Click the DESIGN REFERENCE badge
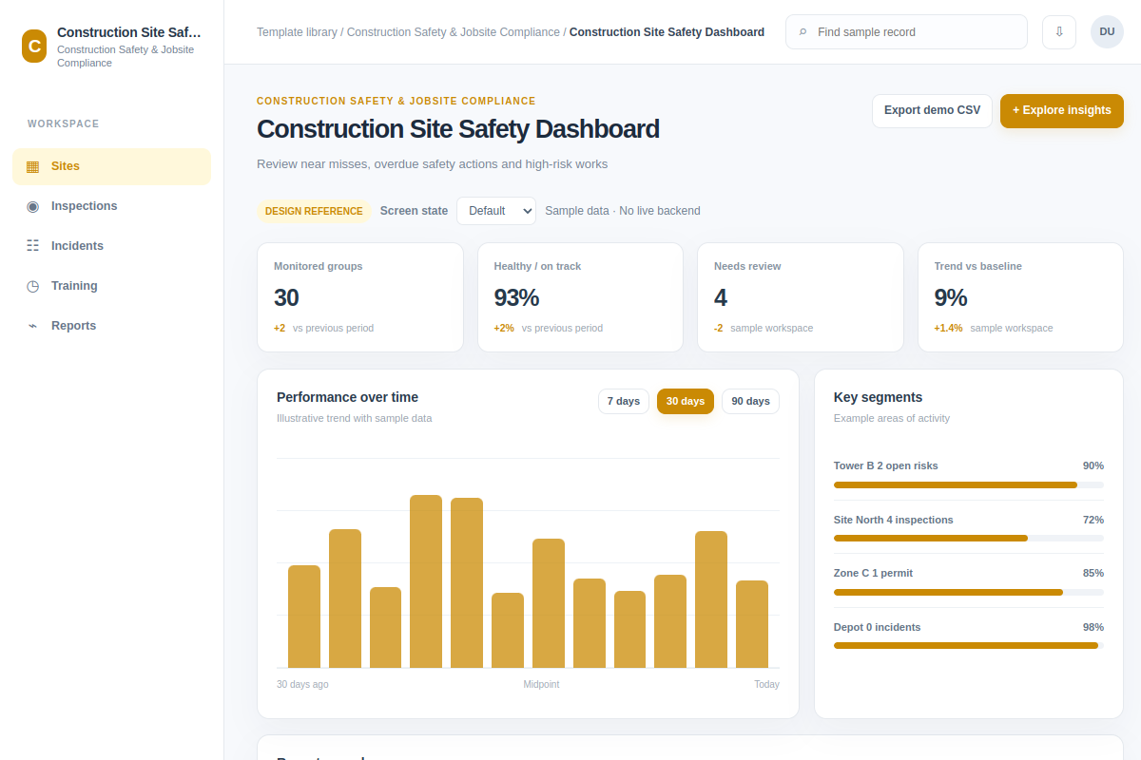Image resolution: width=1141 pixels, height=760 pixels. (314, 211)
